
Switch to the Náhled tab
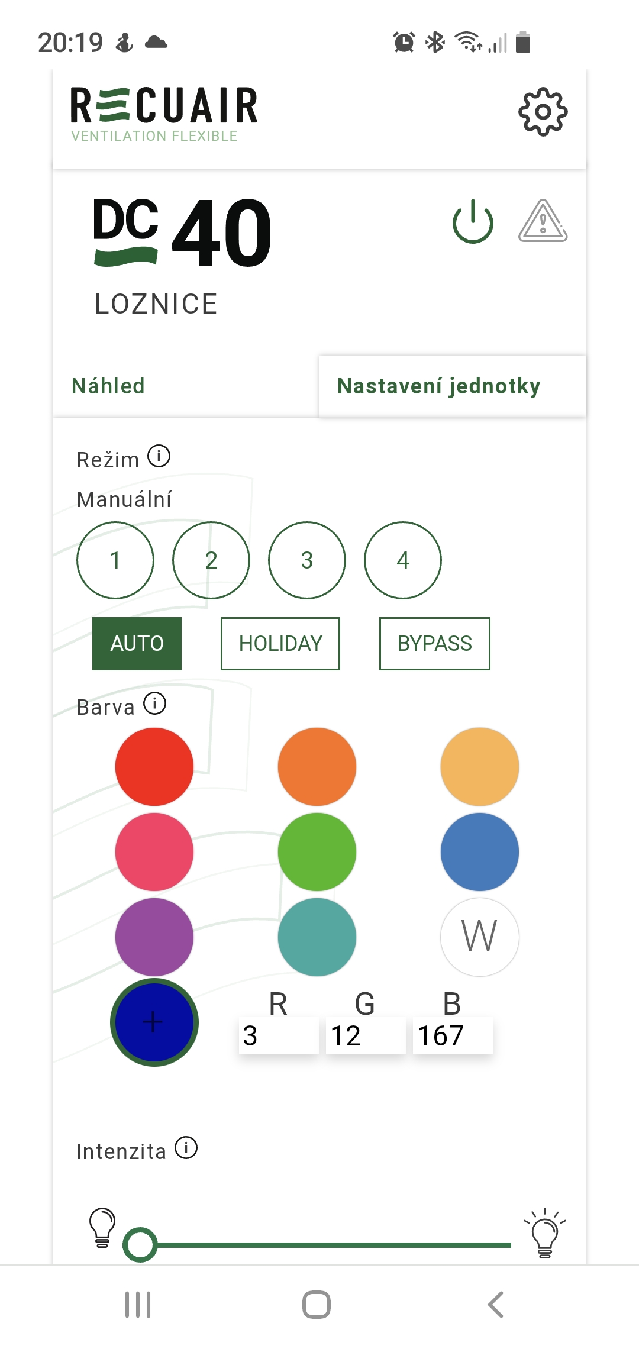pos(108,386)
